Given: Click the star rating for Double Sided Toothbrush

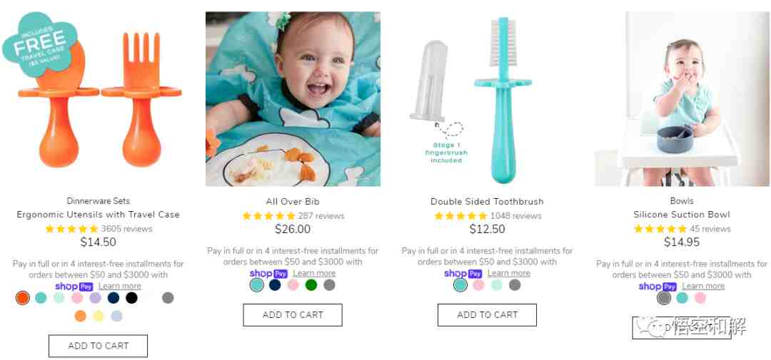Looking at the screenshot, I should coord(461,216).
